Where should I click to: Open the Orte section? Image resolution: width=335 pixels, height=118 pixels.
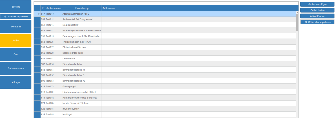(16, 54)
